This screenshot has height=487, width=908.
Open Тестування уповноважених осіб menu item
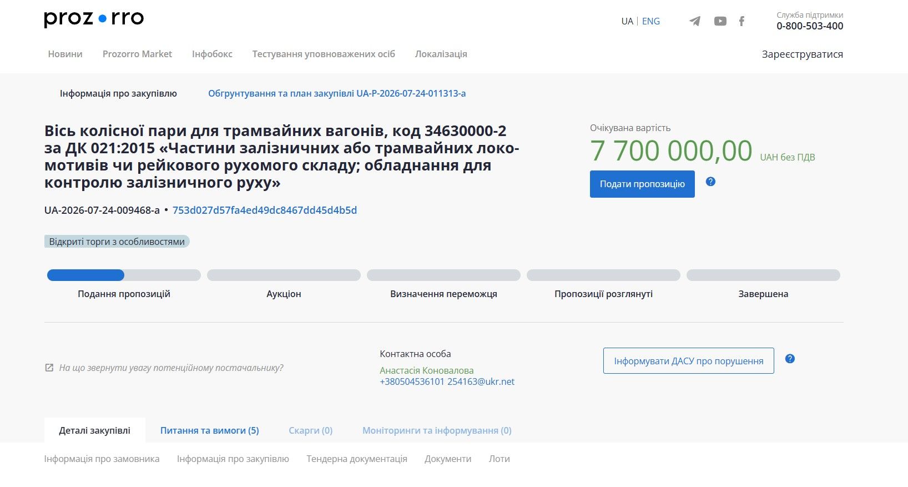click(x=324, y=54)
